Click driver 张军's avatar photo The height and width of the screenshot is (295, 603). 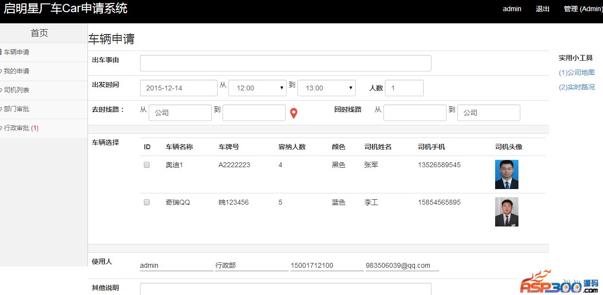(x=506, y=174)
